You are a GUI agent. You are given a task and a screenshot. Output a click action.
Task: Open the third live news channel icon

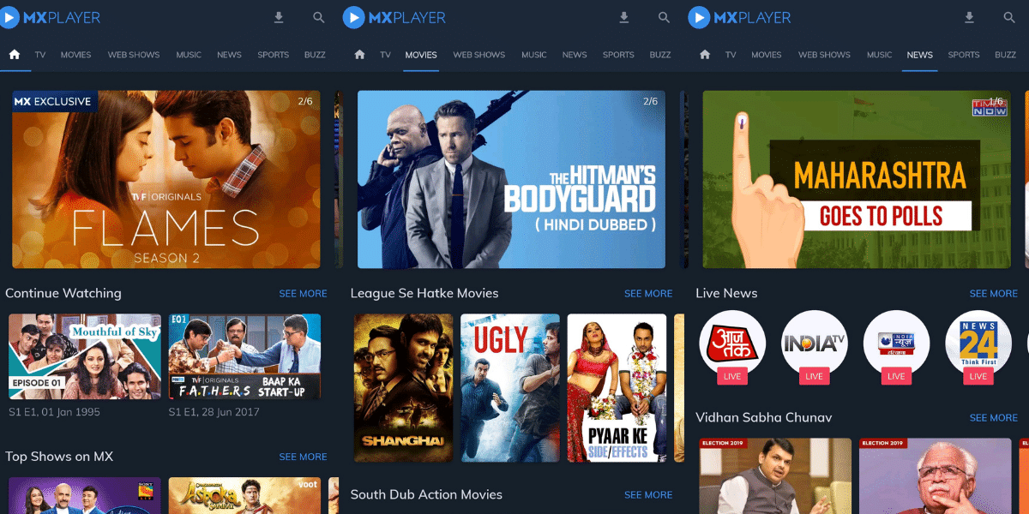896,344
